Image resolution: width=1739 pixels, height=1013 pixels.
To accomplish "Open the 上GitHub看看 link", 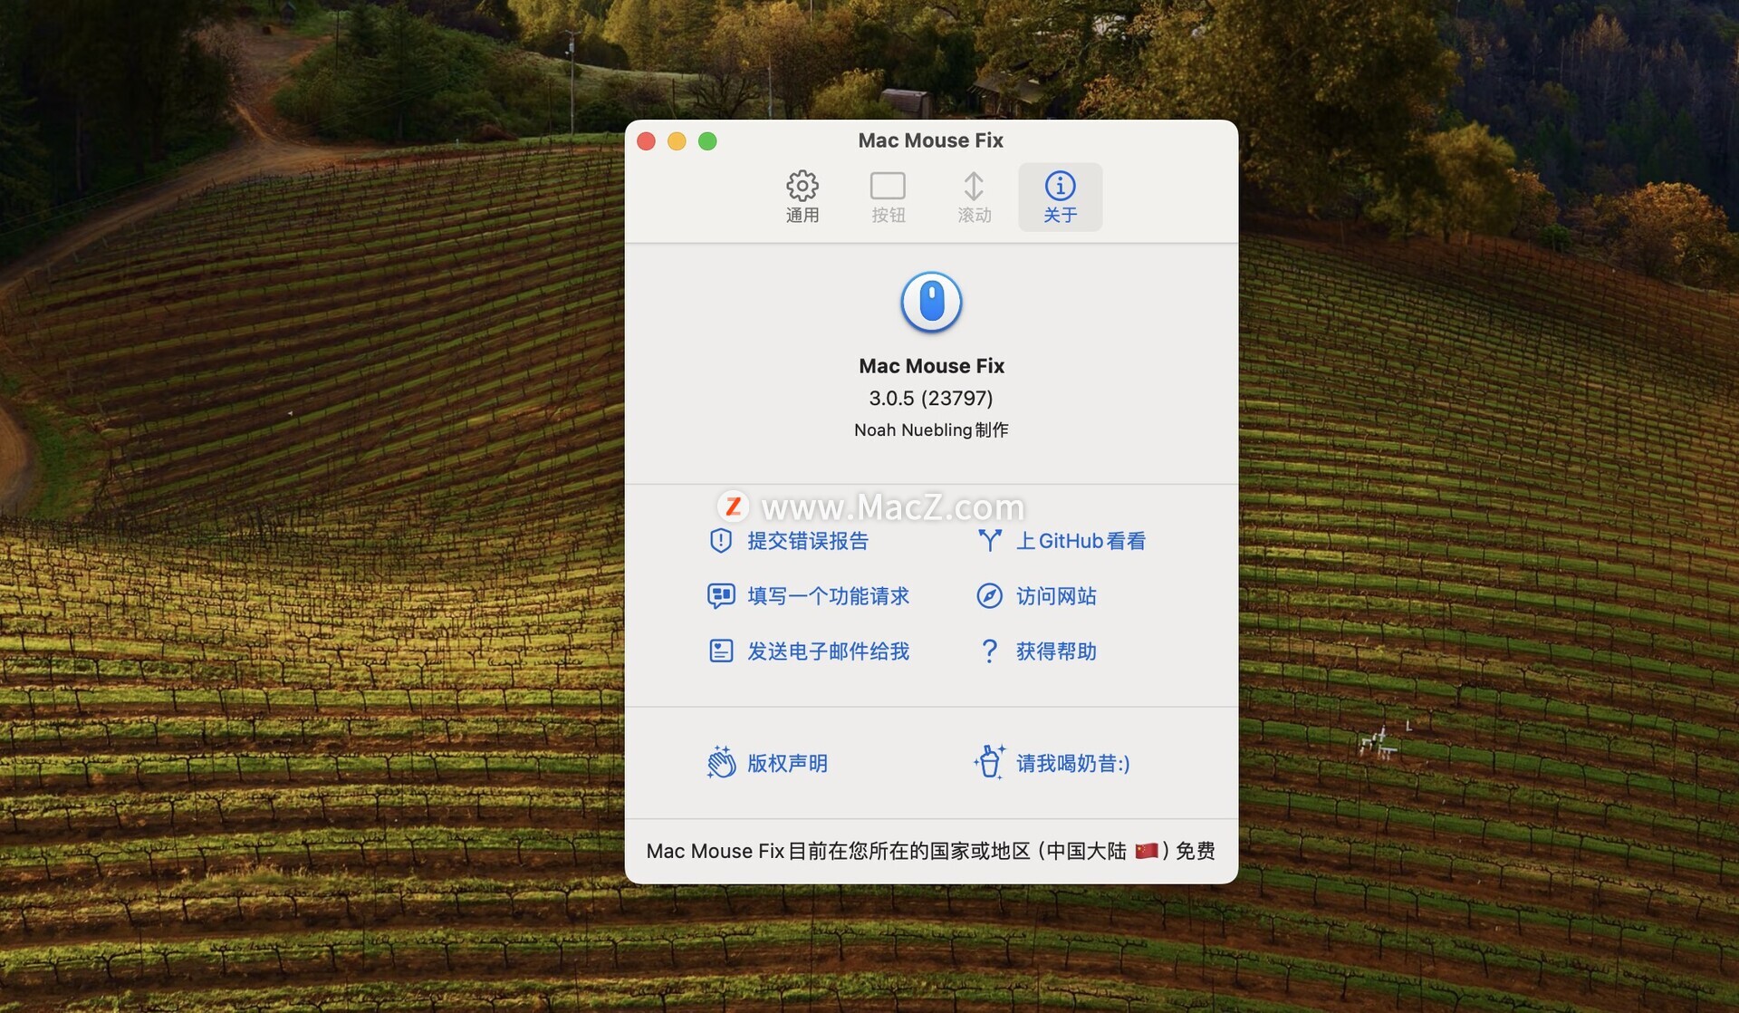I will (1081, 541).
